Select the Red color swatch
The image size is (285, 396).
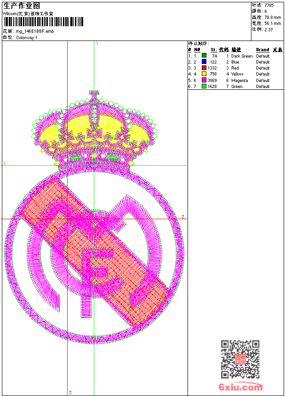[204, 68]
